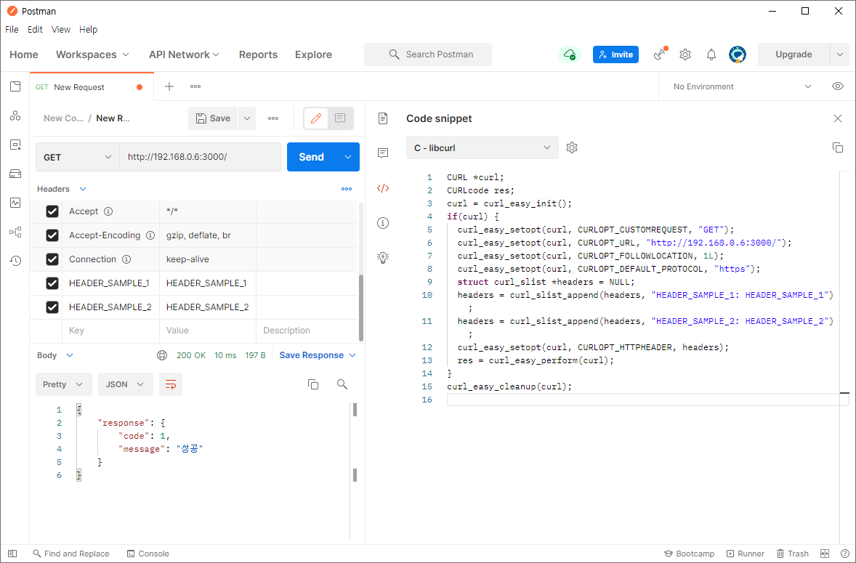Open the Help menu
The height and width of the screenshot is (563, 856).
tap(88, 30)
